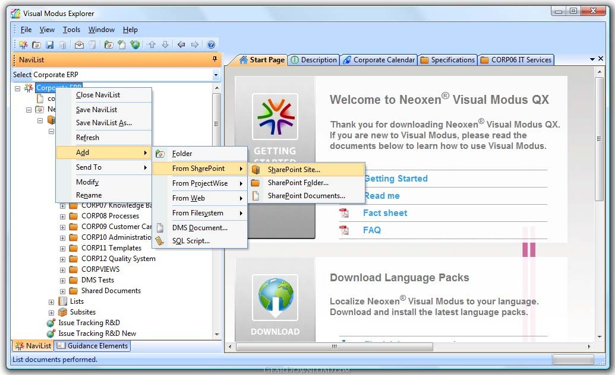Open the From ProjectWise submenu

pos(200,183)
